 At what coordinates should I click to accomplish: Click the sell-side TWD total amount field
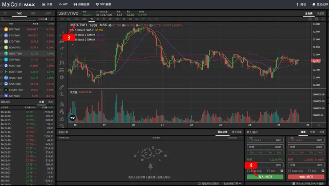306,165
